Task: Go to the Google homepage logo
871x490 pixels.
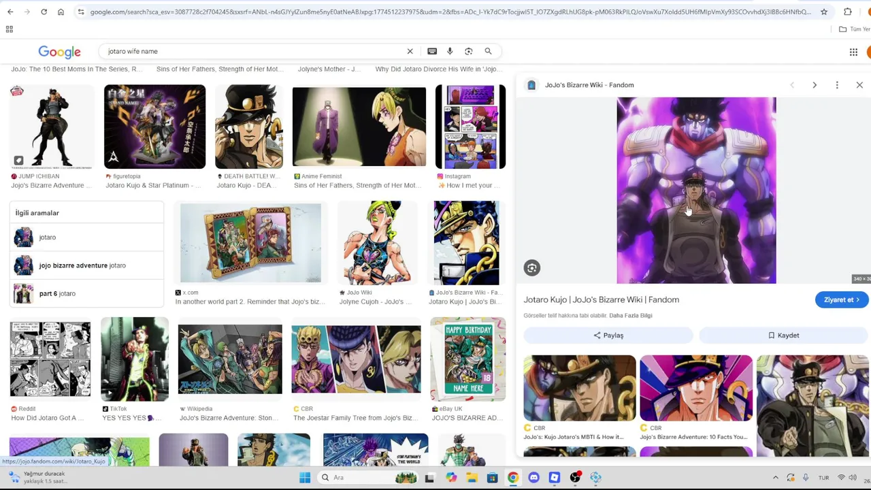Action: 59,52
